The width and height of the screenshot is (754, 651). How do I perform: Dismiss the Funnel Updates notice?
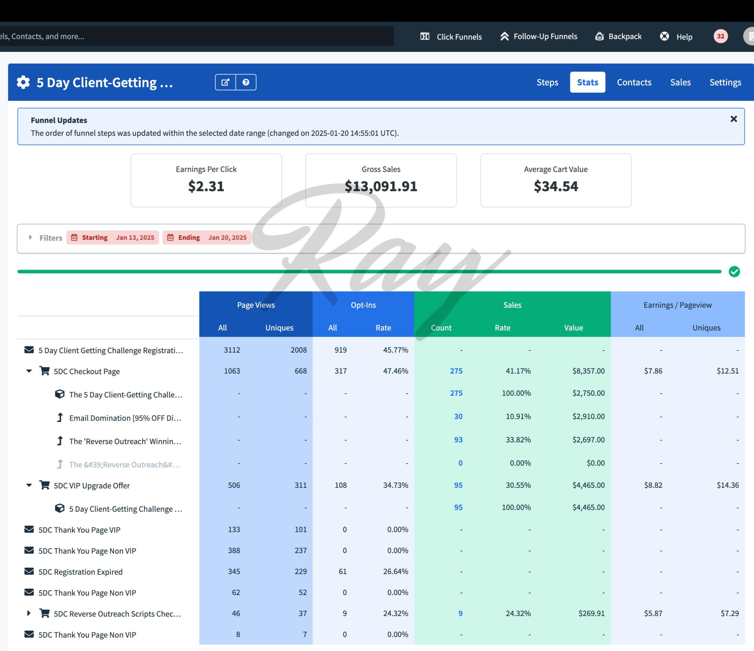733,119
